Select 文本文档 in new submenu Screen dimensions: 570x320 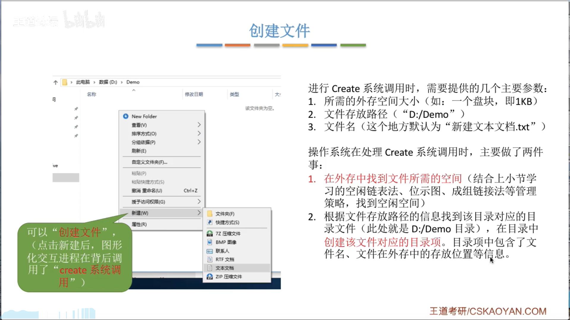(237, 268)
